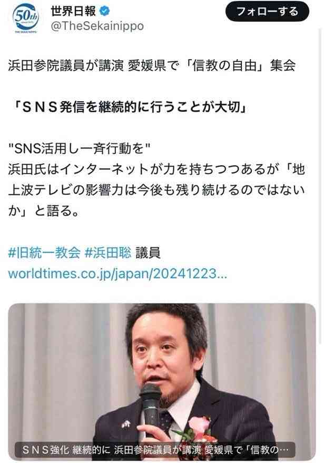Click the 議員 text after hashtags
Viewport: 324px width, 463px height.
coord(148,253)
